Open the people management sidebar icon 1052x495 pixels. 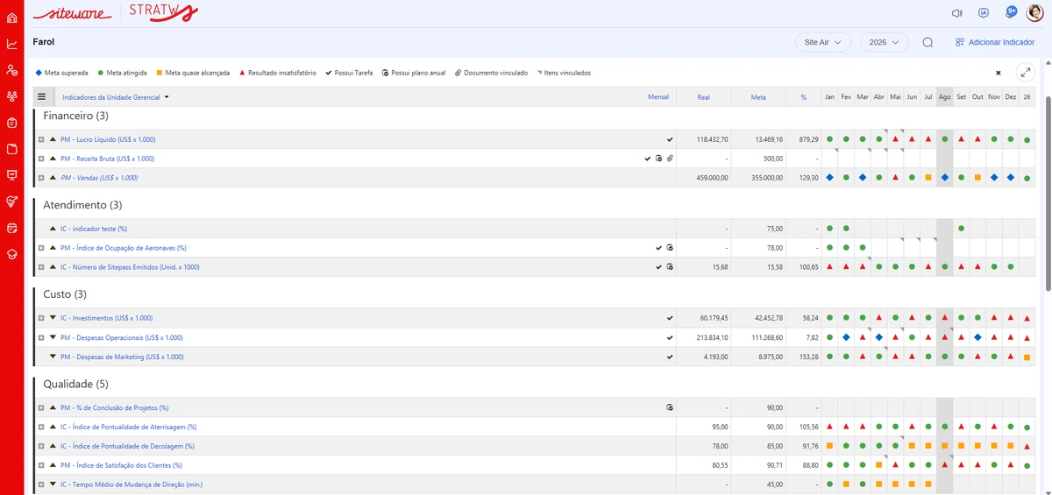coord(11,70)
